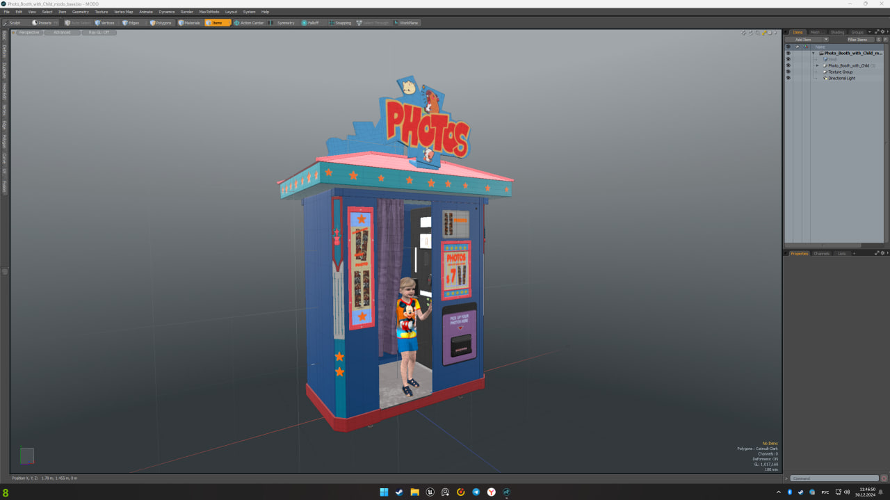The image size is (890, 500).
Task: Click viewport move/pan icon
Action: 744,33
